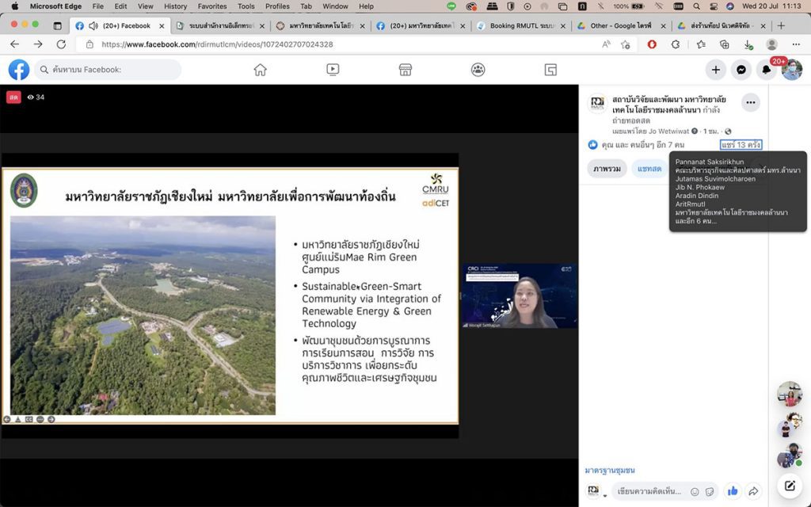The width and height of the screenshot is (811, 507).
Task: Open new message compose icon
Action: [790, 486]
